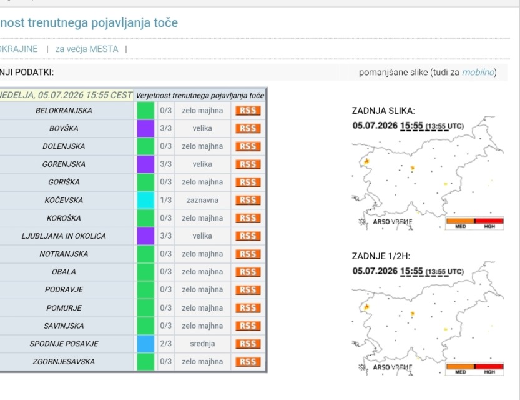Image resolution: width=520 pixels, height=400 pixels.
Task: Click the timestamp under ZADNJE 1/2H
Action: 408,271
